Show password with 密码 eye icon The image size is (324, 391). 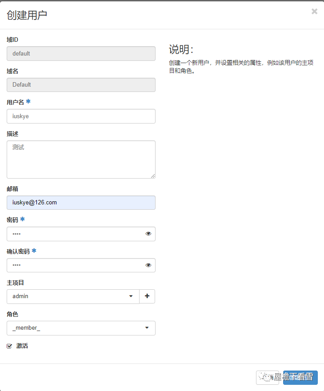(148, 234)
